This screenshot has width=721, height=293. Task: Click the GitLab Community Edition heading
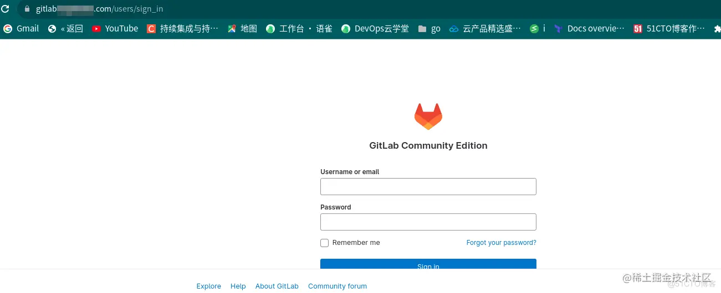point(428,146)
